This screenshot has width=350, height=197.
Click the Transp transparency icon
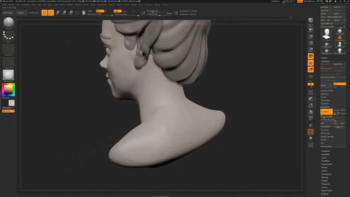[311, 125]
